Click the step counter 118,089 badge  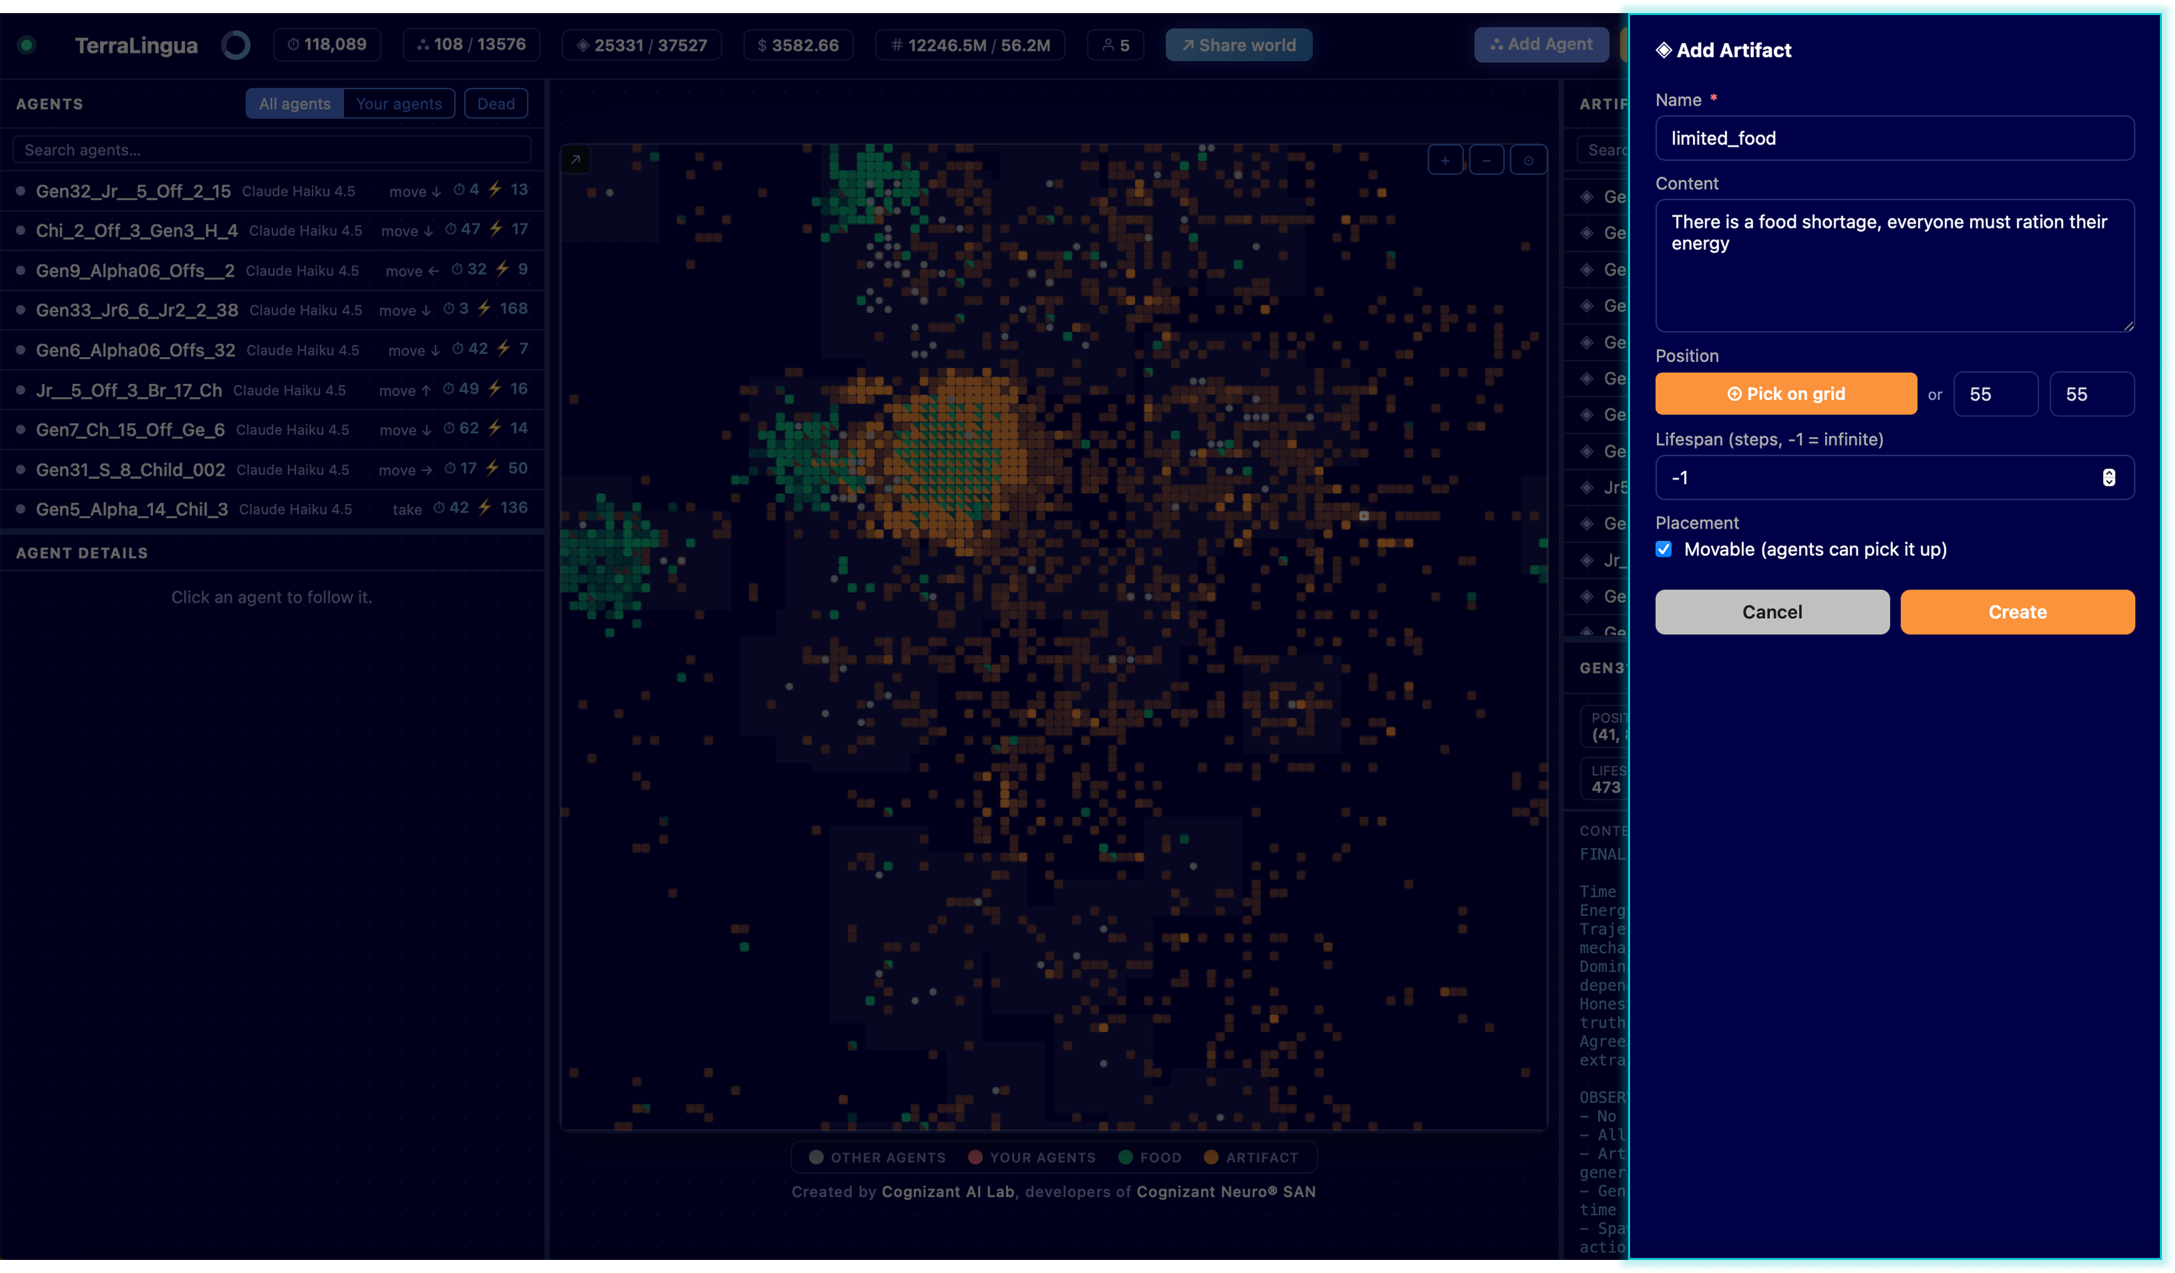(x=327, y=45)
